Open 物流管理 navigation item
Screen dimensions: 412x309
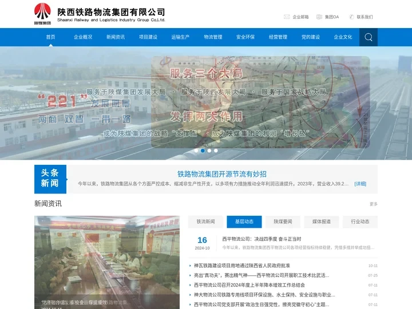coord(213,37)
